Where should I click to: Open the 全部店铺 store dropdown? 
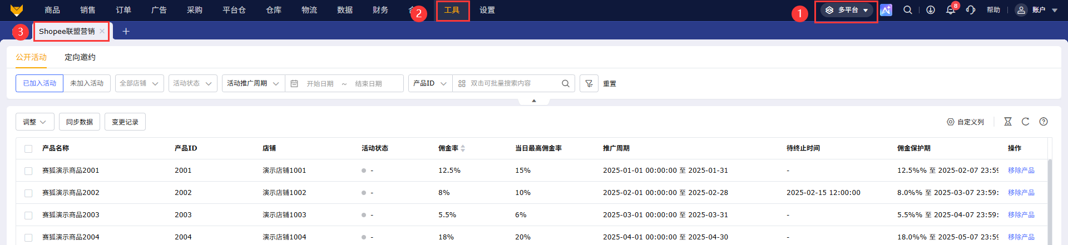coord(140,83)
